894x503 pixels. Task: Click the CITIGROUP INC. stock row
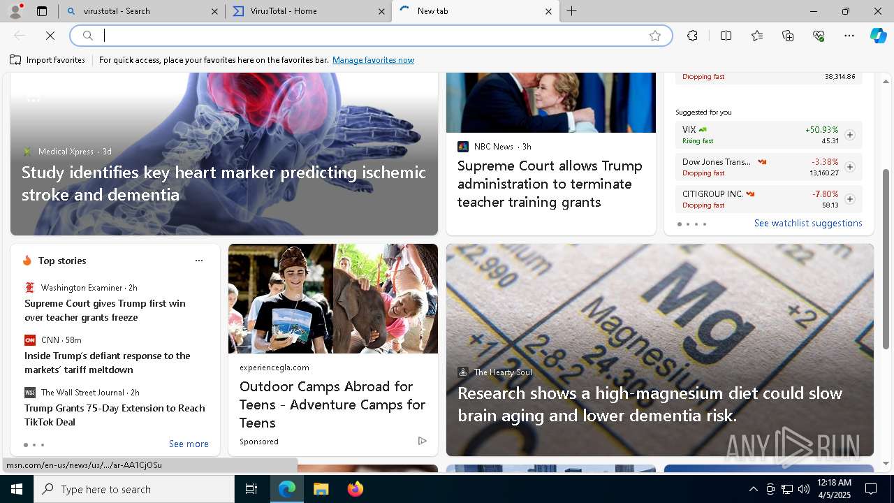(769, 199)
